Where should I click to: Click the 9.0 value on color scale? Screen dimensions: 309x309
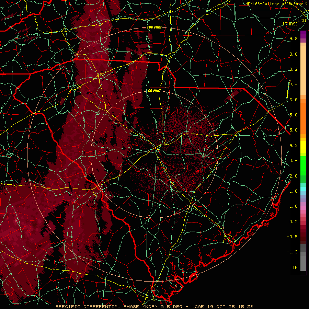(294, 54)
